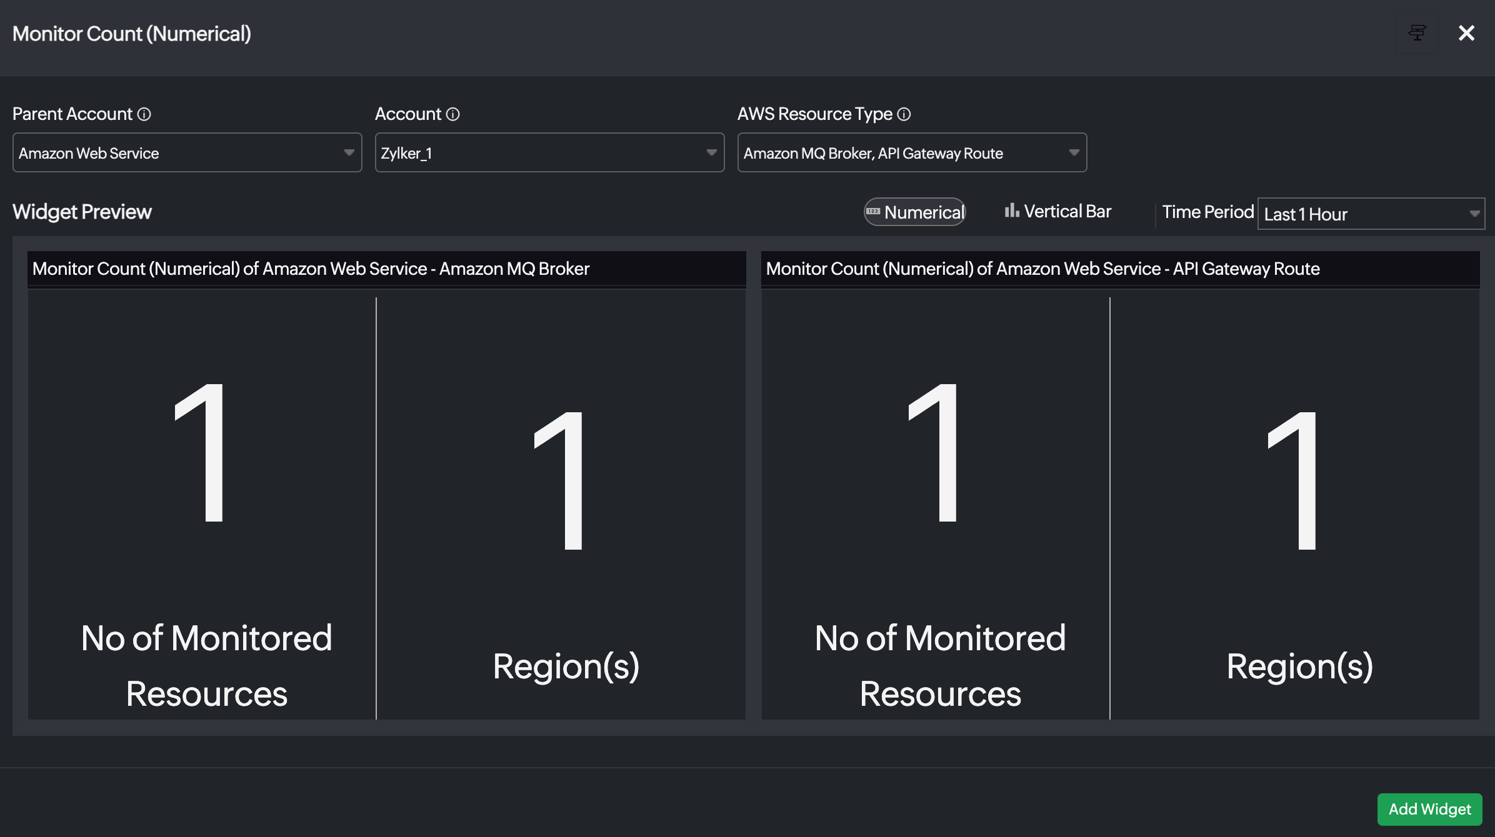Close the Monitor Count dialog
The image size is (1495, 837).
[x=1466, y=33]
